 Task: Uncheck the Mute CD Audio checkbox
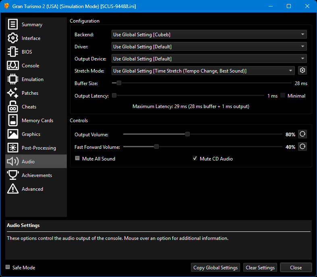click(195, 159)
